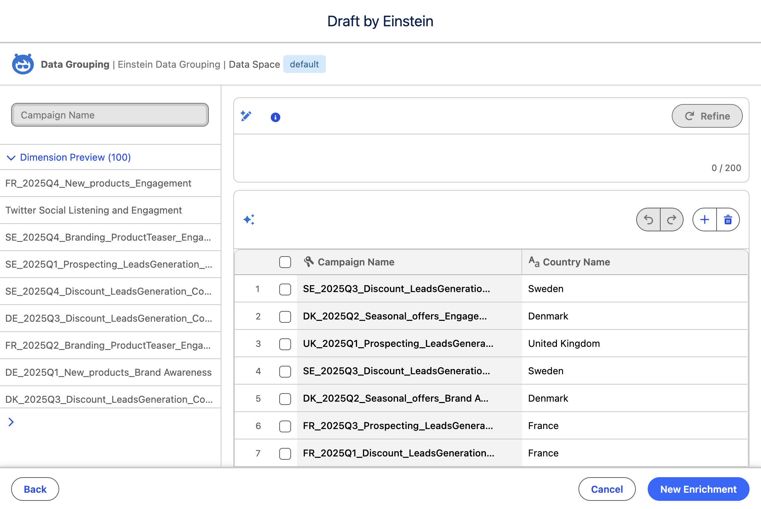The width and height of the screenshot is (761, 509).
Task: Check row 6 FR_2025Q3_Prospecting checkbox
Action: click(285, 426)
